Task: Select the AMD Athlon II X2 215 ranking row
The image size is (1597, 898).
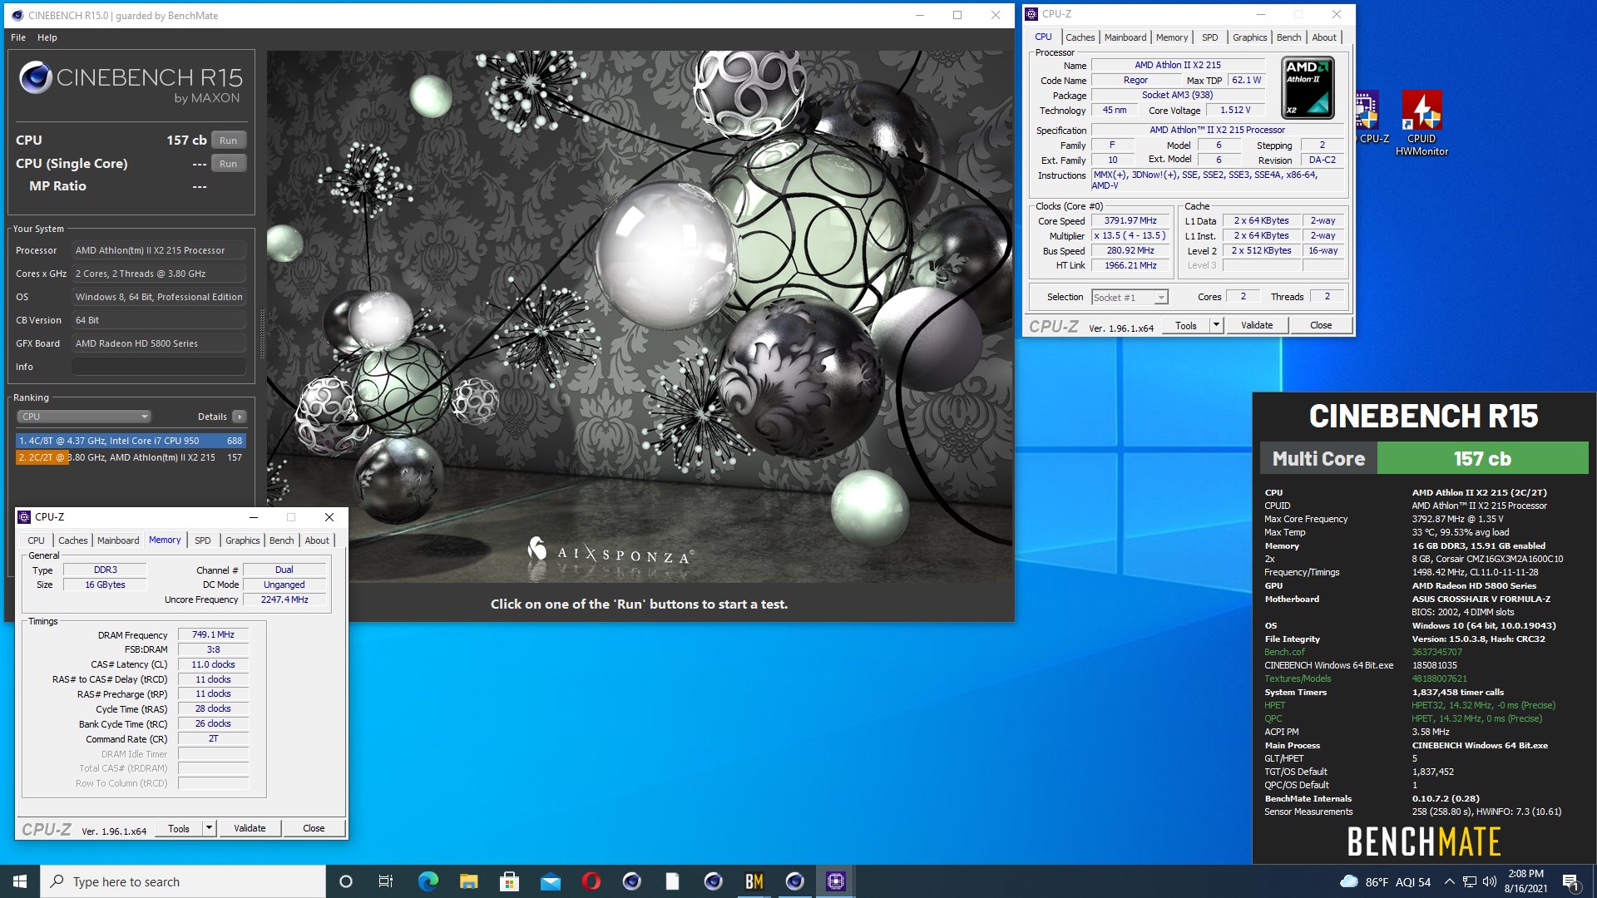Action: pyautogui.click(x=131, y=457)
